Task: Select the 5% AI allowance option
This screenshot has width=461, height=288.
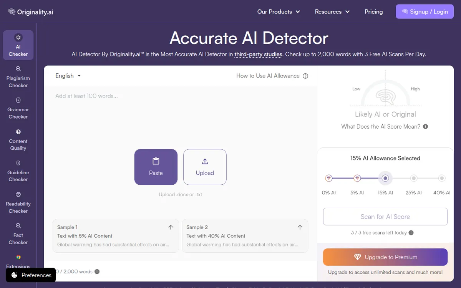Action: pyautogui.click(x=357, y=178)
